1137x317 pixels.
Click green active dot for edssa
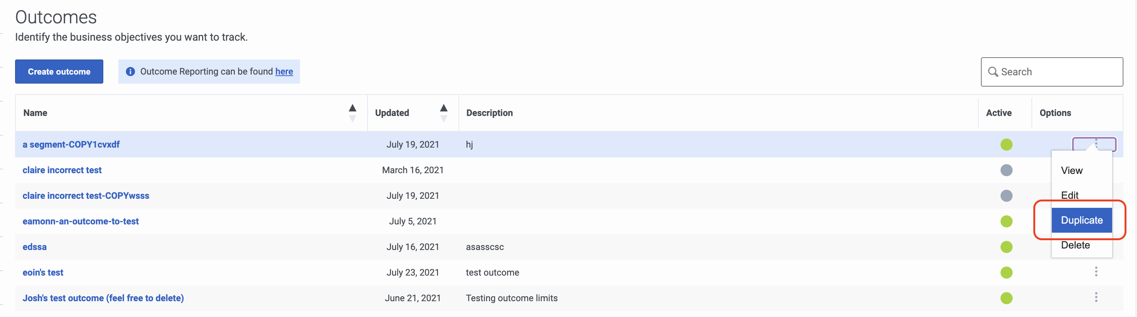(x=1006, y=247)
